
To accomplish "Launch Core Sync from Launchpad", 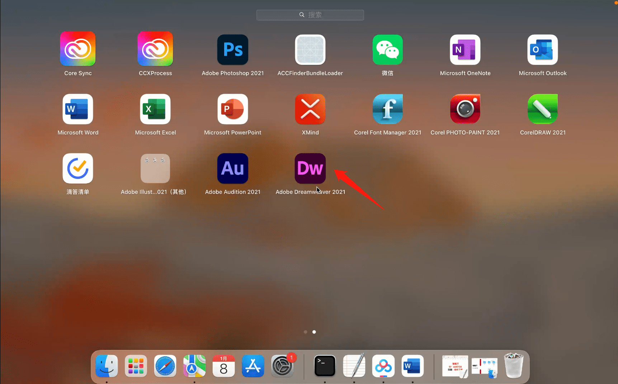I will (78, 49).
